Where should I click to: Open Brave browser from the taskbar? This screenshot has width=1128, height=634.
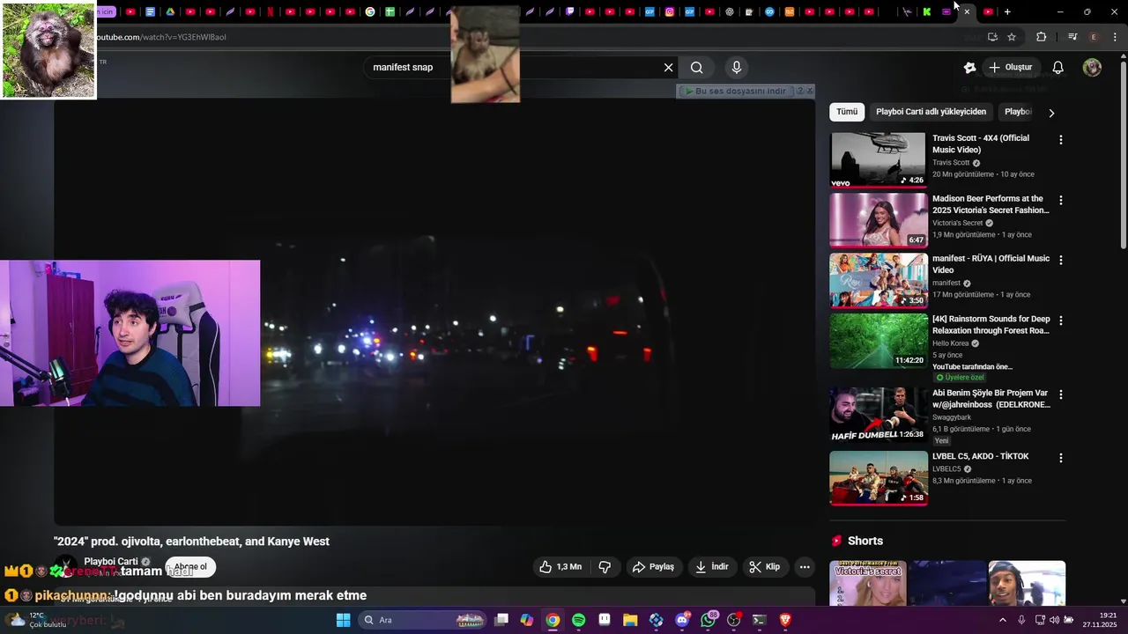785,620
